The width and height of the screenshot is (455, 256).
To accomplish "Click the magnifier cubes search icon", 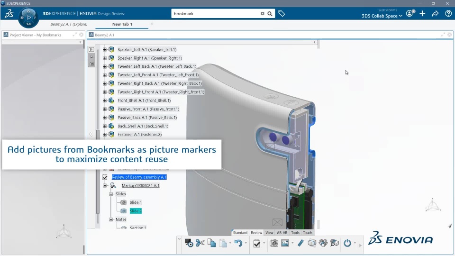I will (335, 243).
